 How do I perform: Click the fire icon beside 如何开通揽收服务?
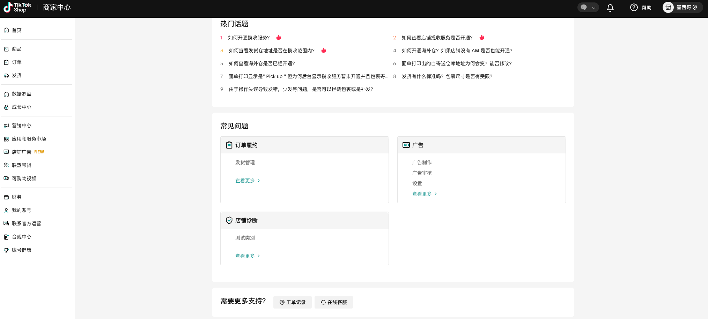279,37
